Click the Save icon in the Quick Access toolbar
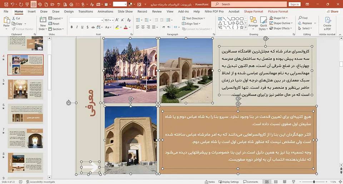 pos(6,4)
